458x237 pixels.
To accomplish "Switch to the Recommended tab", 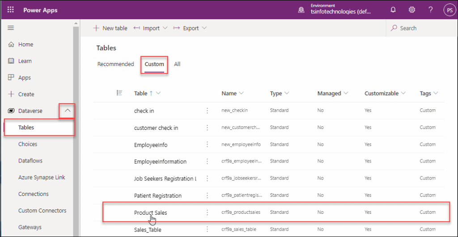I will (116, 64).
